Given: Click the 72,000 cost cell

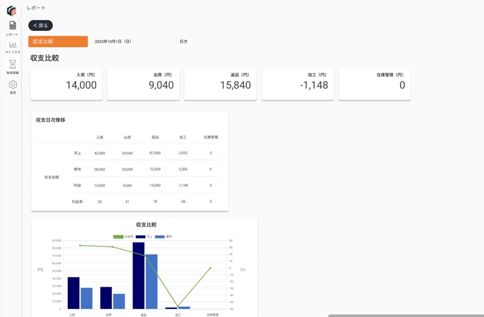Looking at the screenshot, I should click(x=155, y=169).
